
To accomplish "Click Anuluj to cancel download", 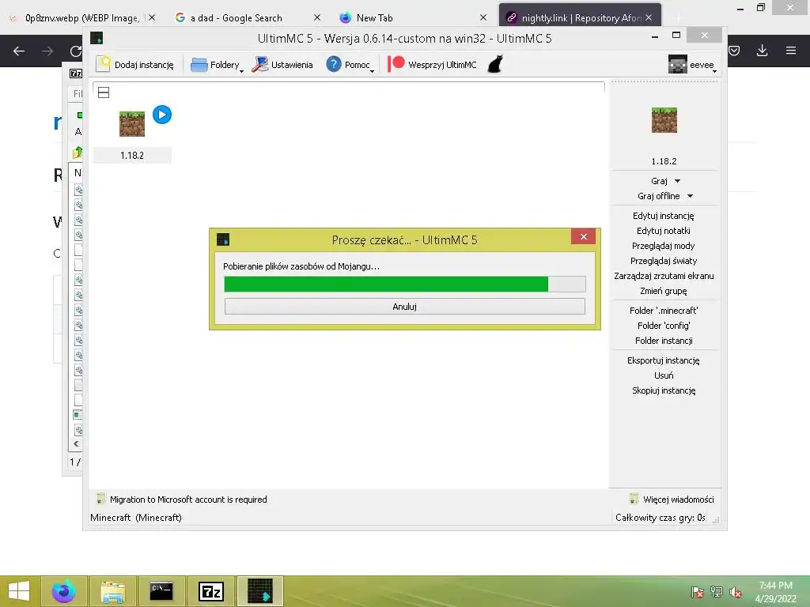I will point(404,307).
